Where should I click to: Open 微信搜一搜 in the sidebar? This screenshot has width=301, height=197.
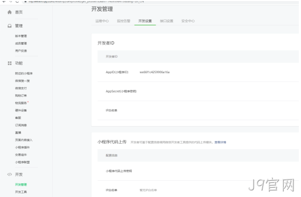click(22, 81)
